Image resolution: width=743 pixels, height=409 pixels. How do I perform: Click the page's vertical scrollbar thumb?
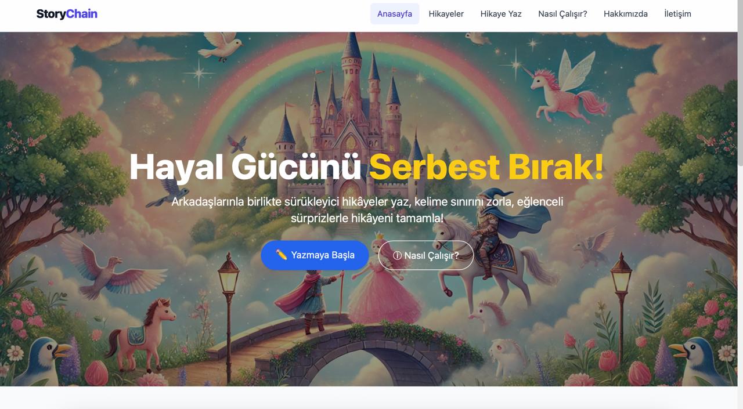pos(740,75)
